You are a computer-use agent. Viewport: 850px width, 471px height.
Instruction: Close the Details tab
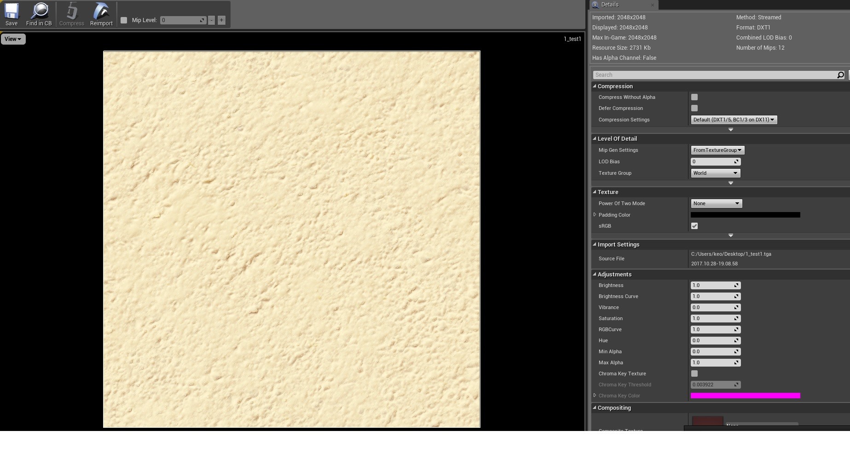coord(652,5)
